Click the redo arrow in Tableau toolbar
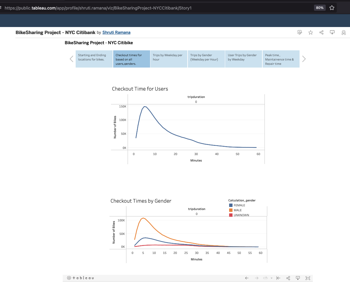Screen dimensions: 350x288 click(x=257, y=278)
